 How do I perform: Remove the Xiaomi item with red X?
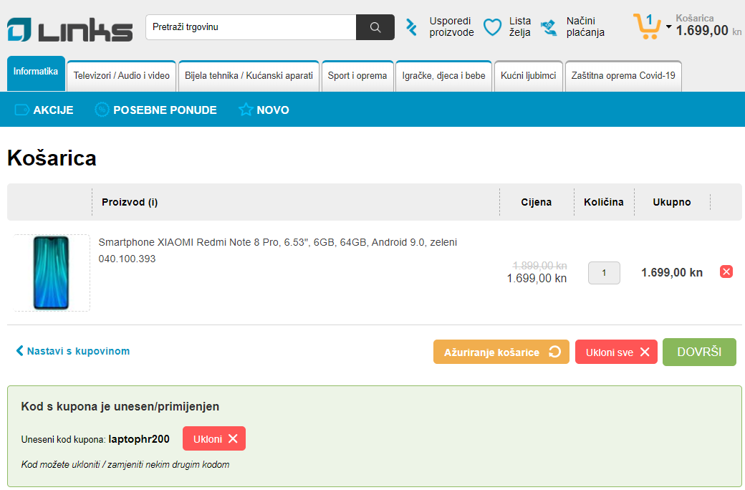pos(726,272)
